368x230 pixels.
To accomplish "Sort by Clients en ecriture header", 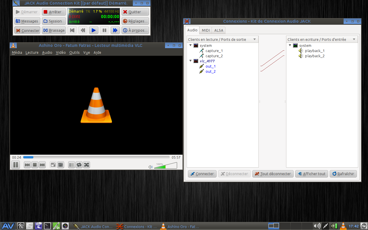I will click(x=322, y=39).
